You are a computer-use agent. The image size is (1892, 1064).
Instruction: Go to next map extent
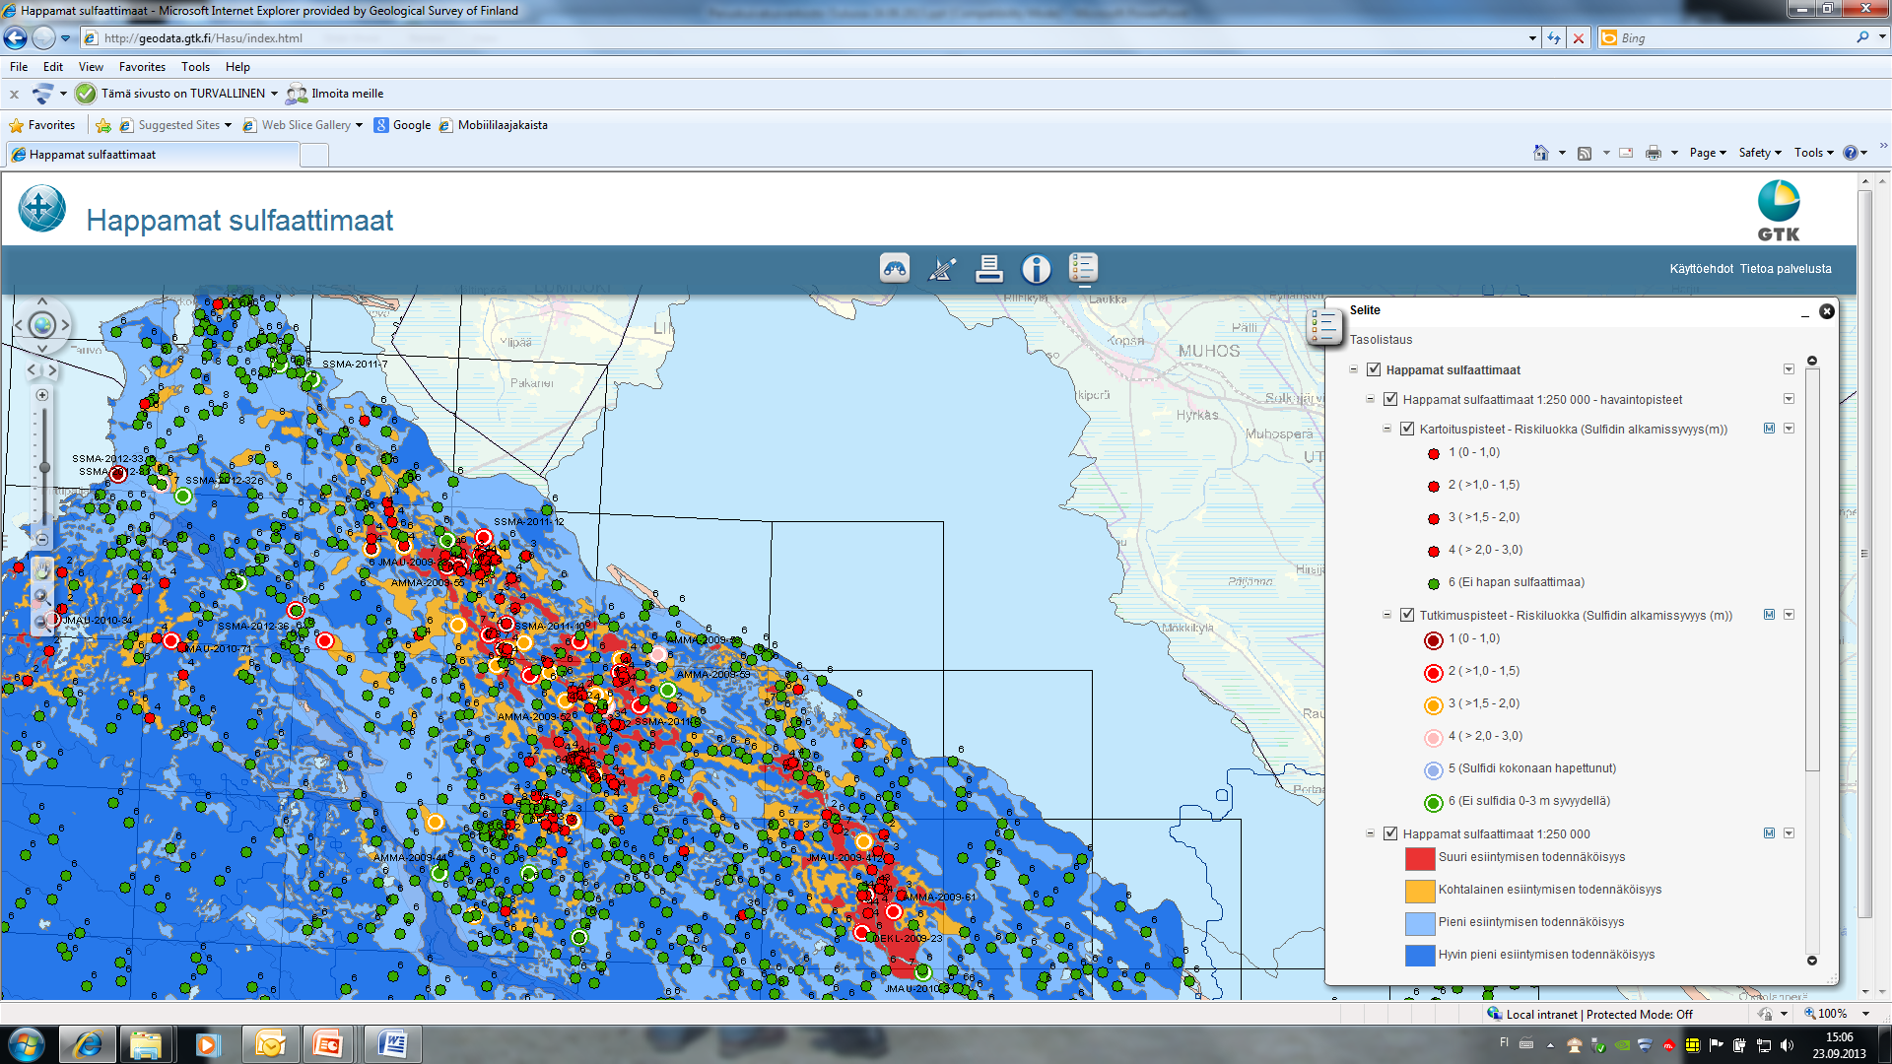[52, 370]
